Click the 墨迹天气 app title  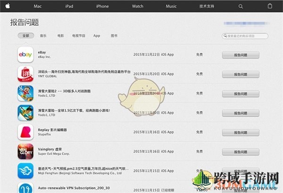coord(83,168)
